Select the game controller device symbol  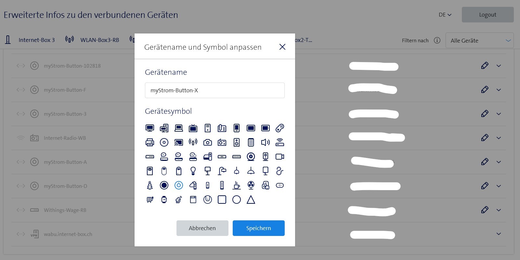coord(279,128)
